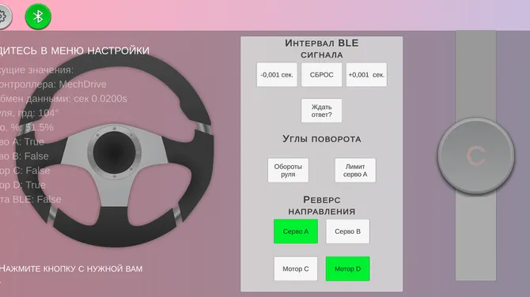530x297 pixels.
Task: Click the СБРОС reset button
Action: 321,74
